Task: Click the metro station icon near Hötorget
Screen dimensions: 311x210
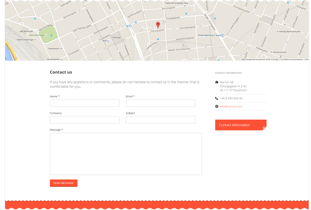Action: pyautogui.click(x=130, y=26)
